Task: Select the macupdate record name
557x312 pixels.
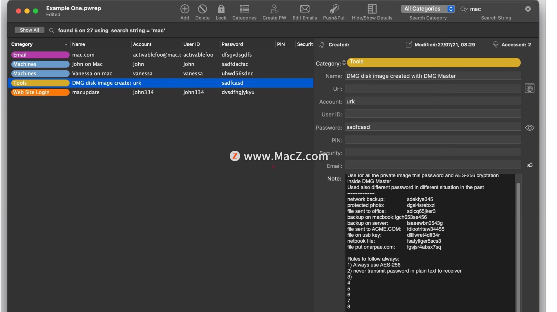Action: [86, 92]
